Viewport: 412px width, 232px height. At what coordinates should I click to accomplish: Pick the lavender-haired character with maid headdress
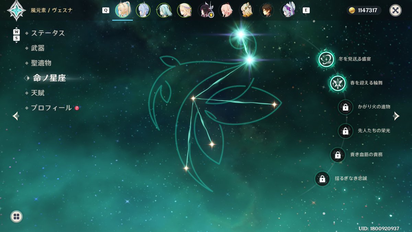click(x=288, y=10)
